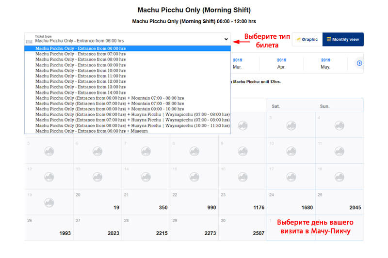Click the Sat. column header

[276, 106]
